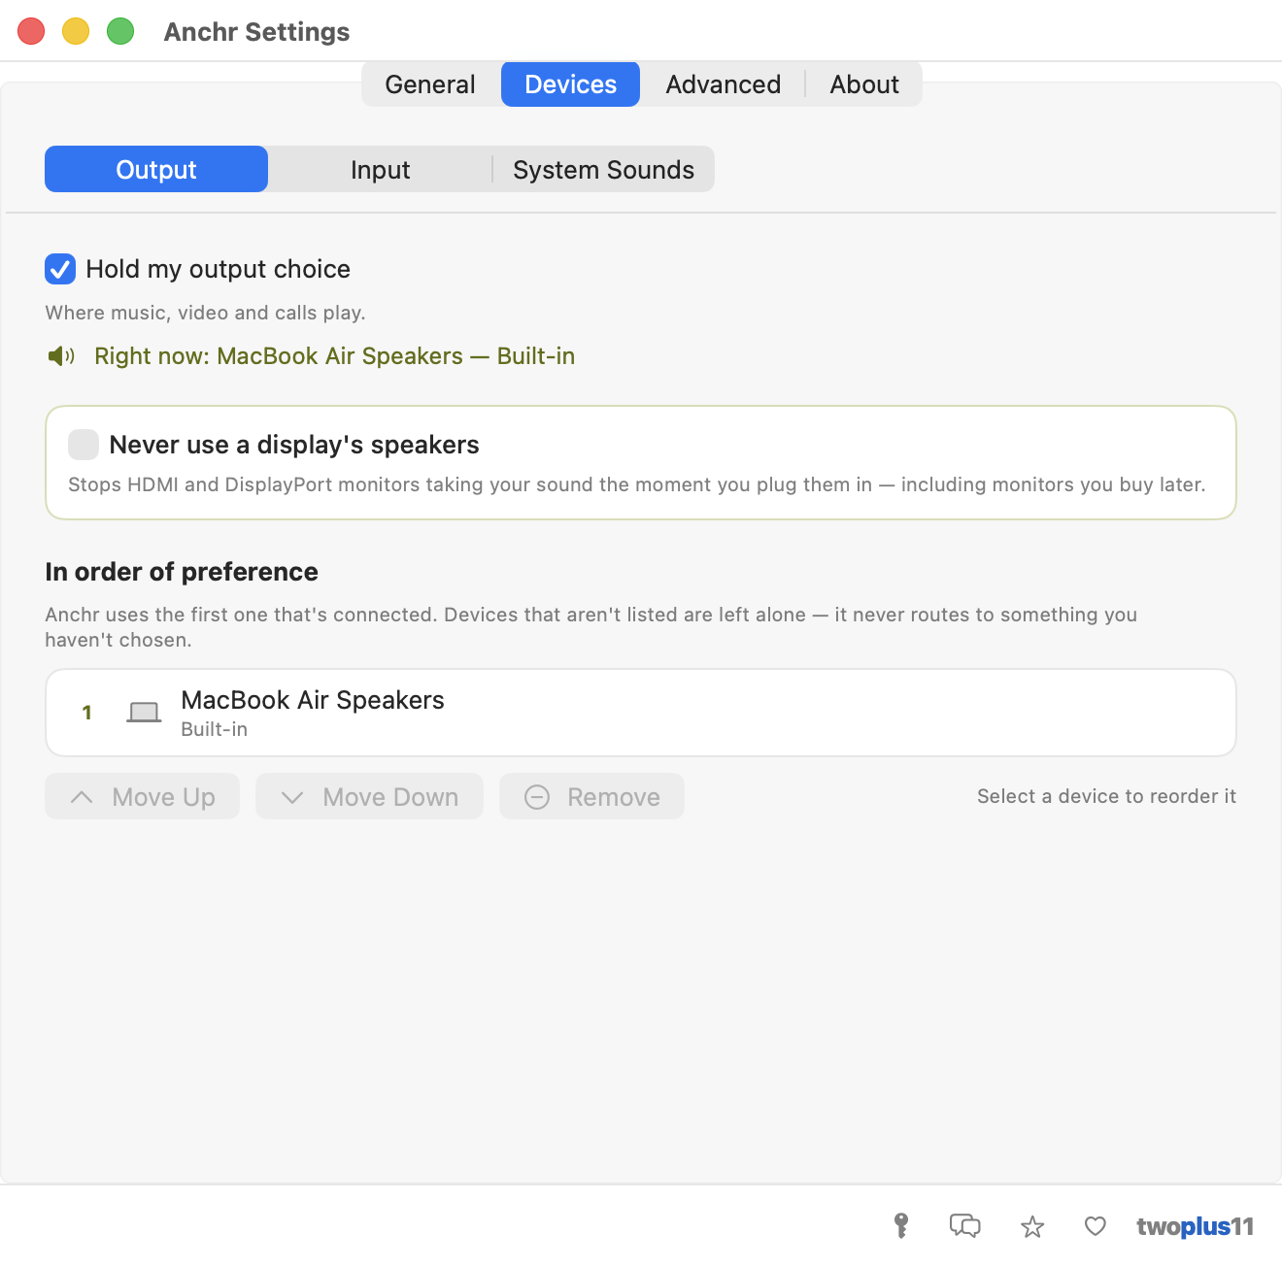This screenshot has width=1282, height=1266.
Task: Click the key license icon in footer
Action: [x=901, y=1226]
